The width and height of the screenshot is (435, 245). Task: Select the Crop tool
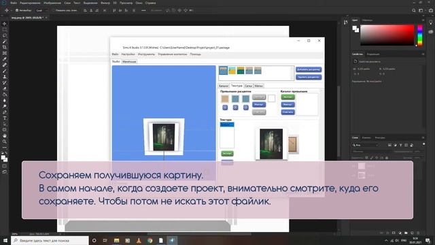5,47
